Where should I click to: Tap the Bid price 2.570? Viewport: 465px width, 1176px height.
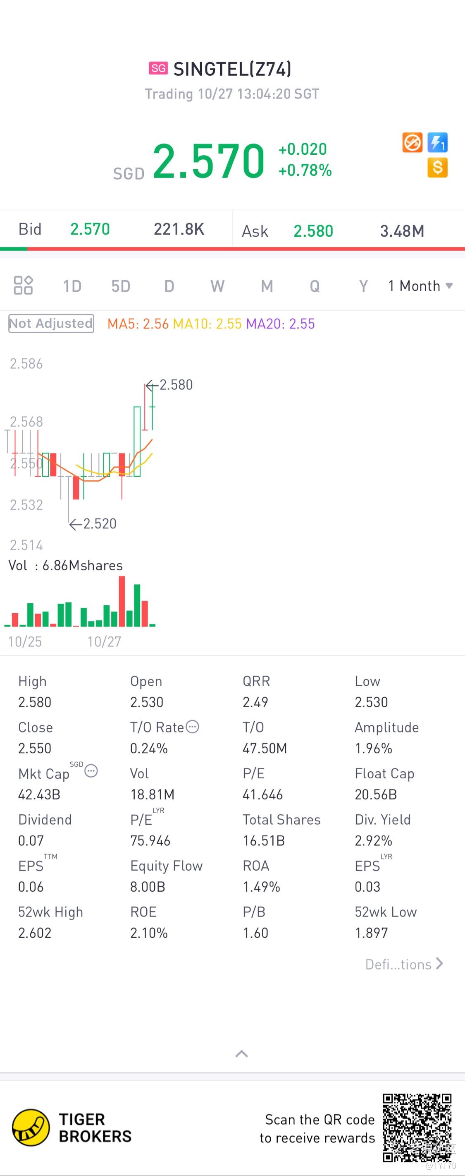point(90,229)
